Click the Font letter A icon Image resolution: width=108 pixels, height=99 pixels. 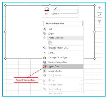point(45,53)
